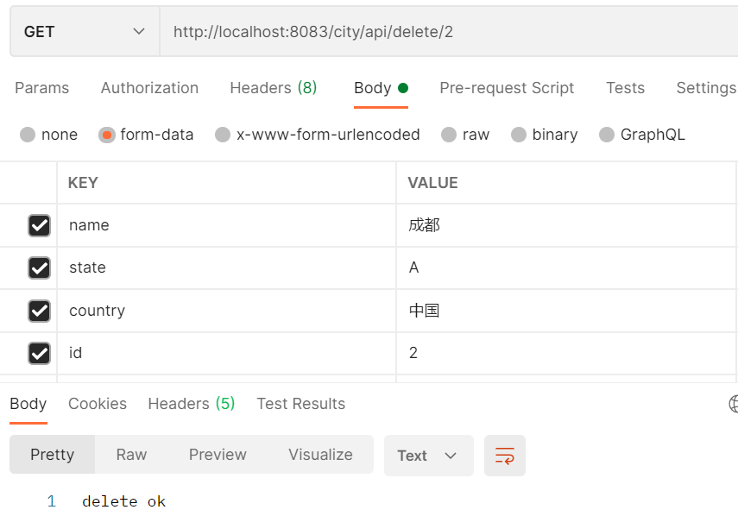Viewport: 738px width, 516px height.
Task: Open the Test Results tab
Action: coord(300,404)
